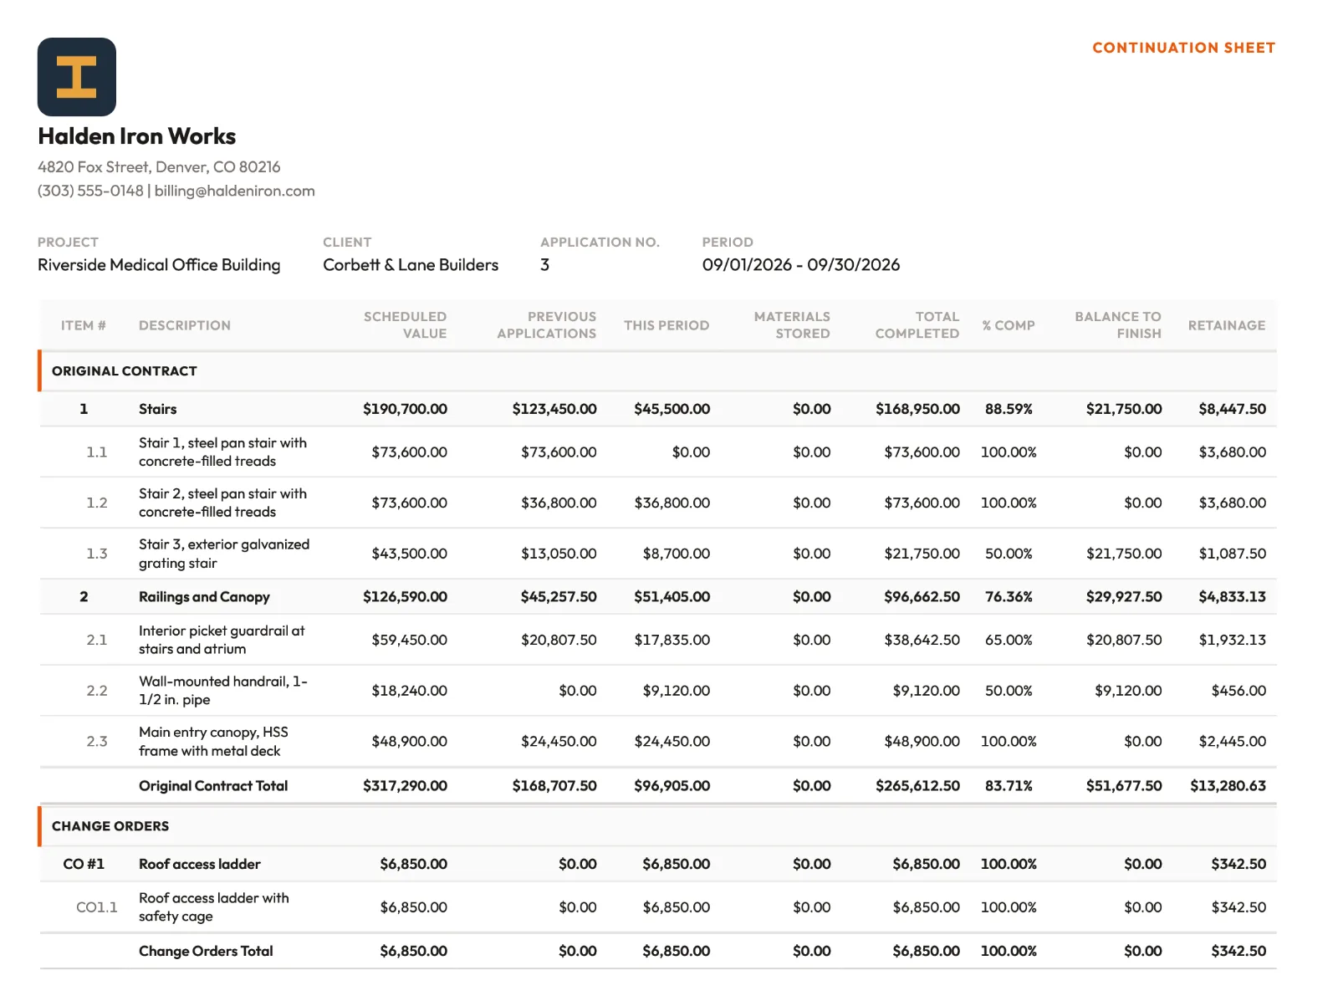Select the company name Halden Iron Works
The image size is (1338, 1006).
(136, 136)
